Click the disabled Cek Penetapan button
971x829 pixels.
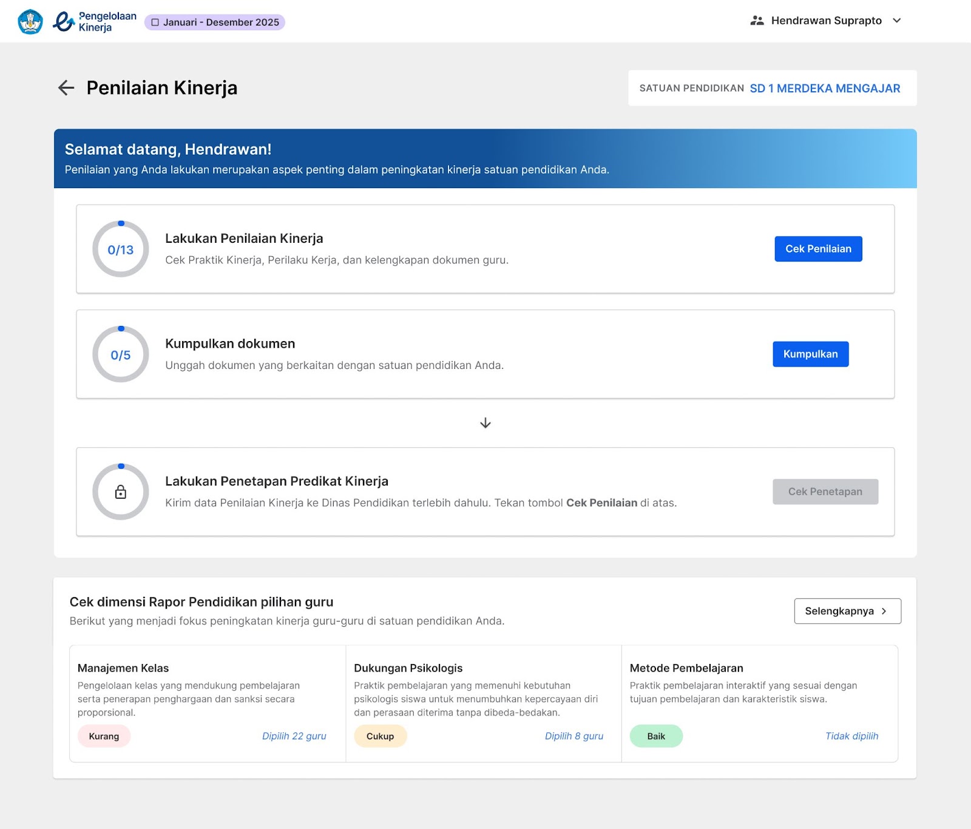825,492
